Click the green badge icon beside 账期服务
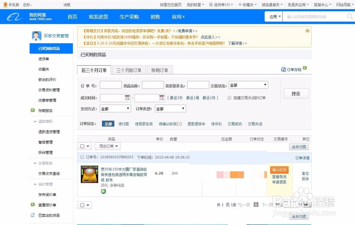Image resolution: width=355 pixels, height=225 pixels. pyautogui.click(x=32, y=111)
